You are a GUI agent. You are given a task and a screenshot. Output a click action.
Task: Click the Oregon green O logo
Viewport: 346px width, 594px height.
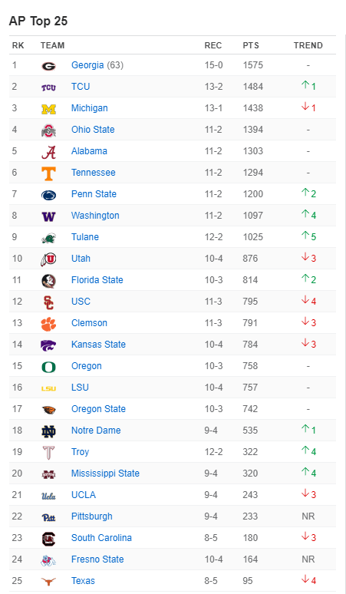point(48,367)
